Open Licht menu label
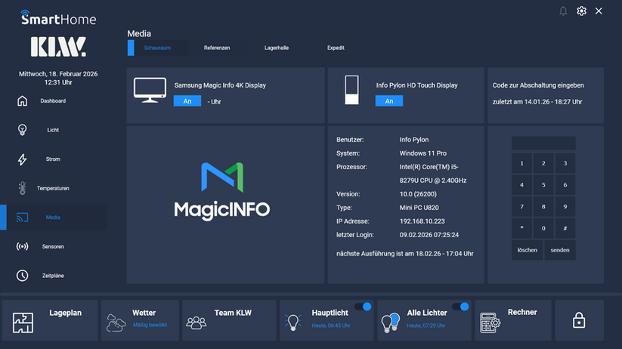The width and height of the screenshot is (622, 349). (53, 130)
